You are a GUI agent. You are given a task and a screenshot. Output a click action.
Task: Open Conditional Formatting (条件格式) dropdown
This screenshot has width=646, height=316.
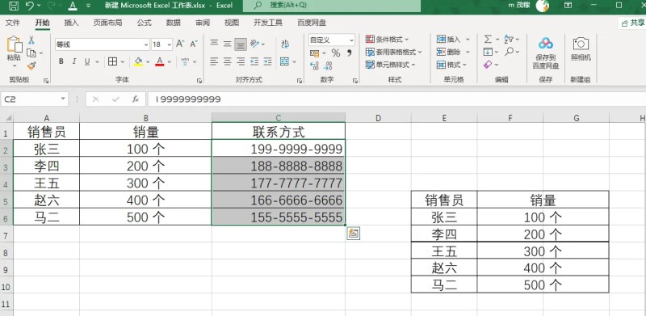coord(388,39)
